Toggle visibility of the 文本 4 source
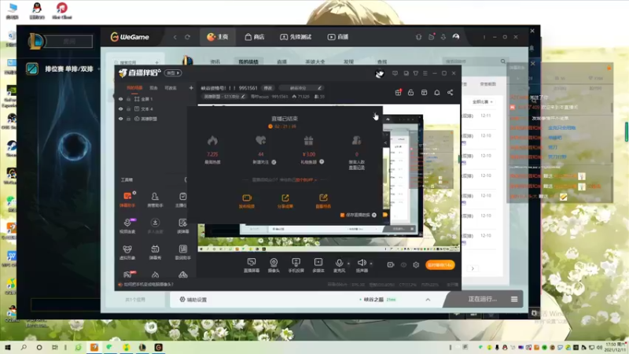This screenshot has height=354, width=629. [120, 109]
